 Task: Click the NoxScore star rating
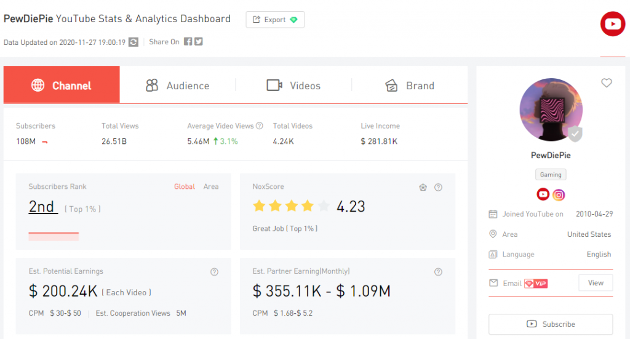click(x=291, y=207)
